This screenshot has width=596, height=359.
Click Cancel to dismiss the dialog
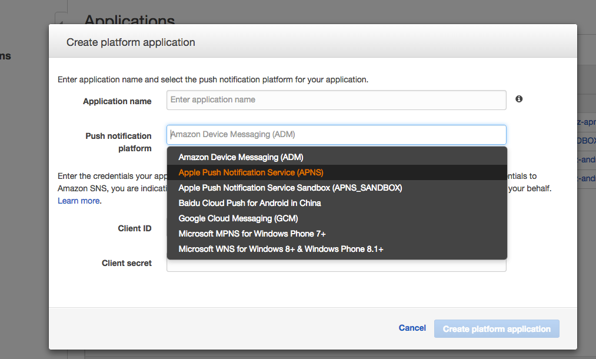tap(412, 328)
